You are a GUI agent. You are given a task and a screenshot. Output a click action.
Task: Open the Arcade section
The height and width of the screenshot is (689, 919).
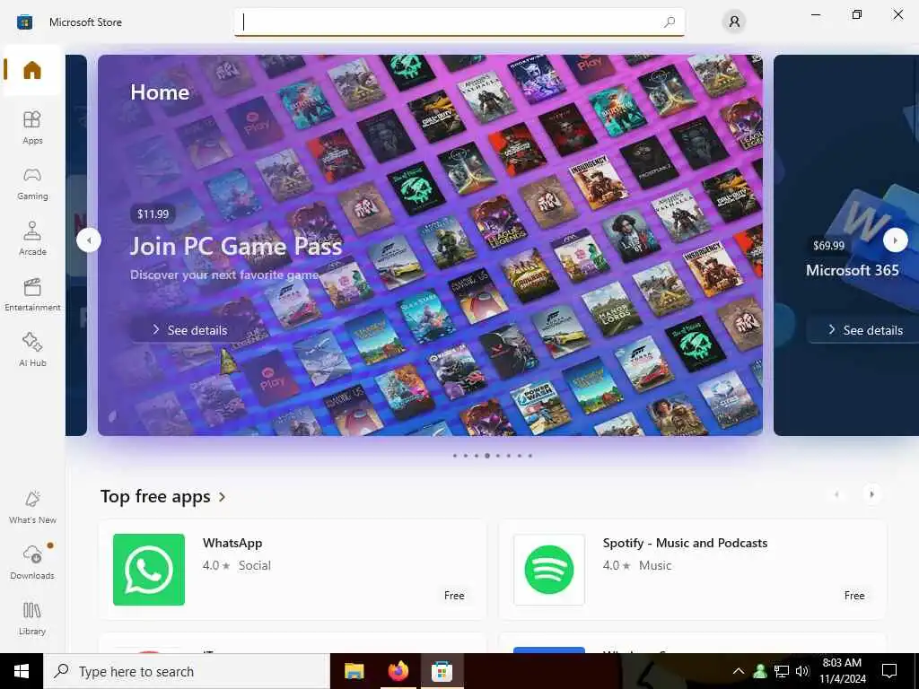32,239
